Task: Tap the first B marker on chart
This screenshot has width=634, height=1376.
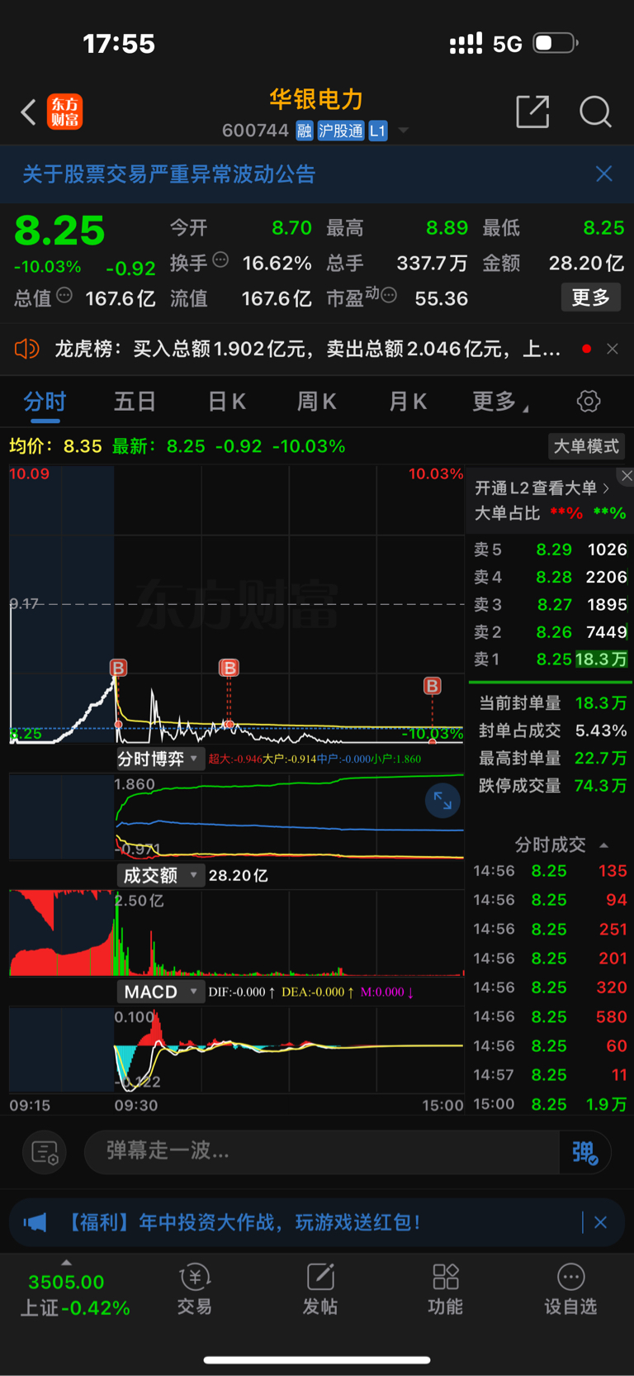Action: click(x=119, y=668)
